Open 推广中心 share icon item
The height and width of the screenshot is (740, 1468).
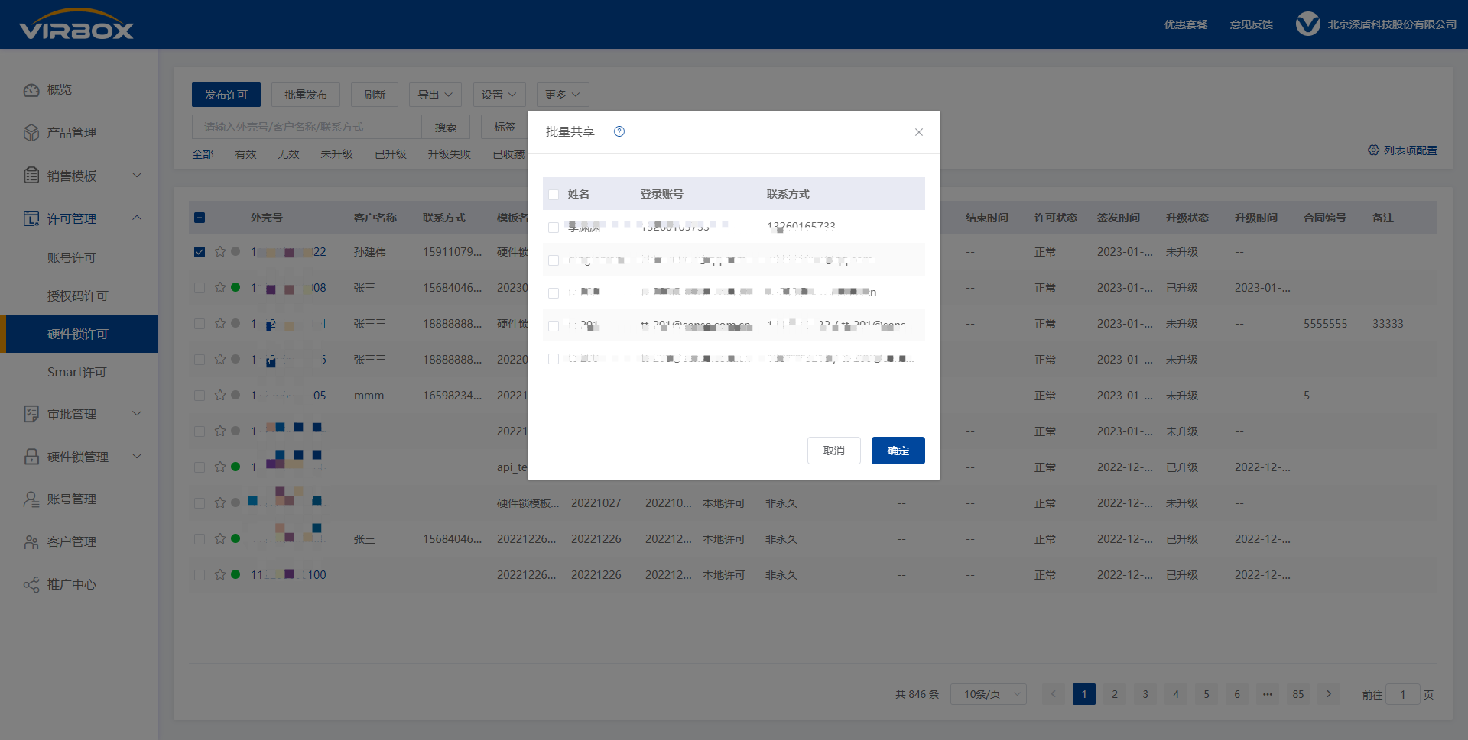60,585
